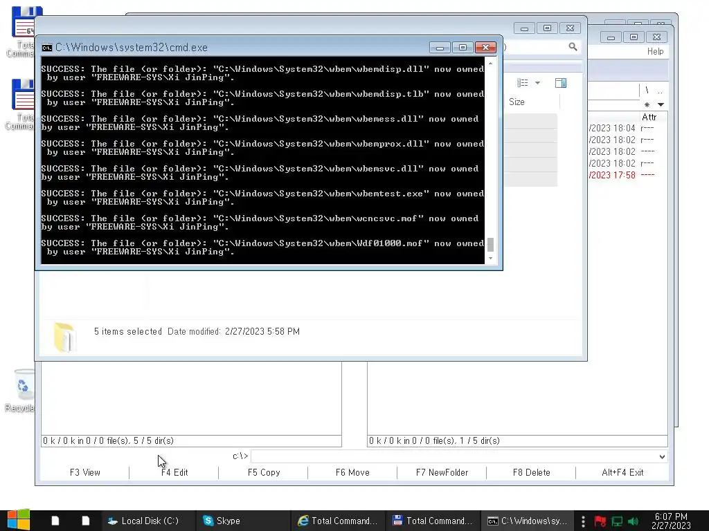709x531 pixels.
Task: Expand the view options dropdown arrow in Explorer
Action: 537,83
